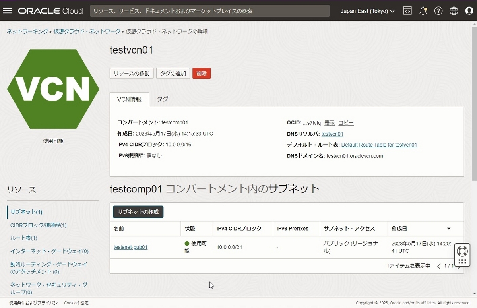Click the red 削除 button
Screen dimensions: 477x308
pyautogui.click(x=202, y=73)
